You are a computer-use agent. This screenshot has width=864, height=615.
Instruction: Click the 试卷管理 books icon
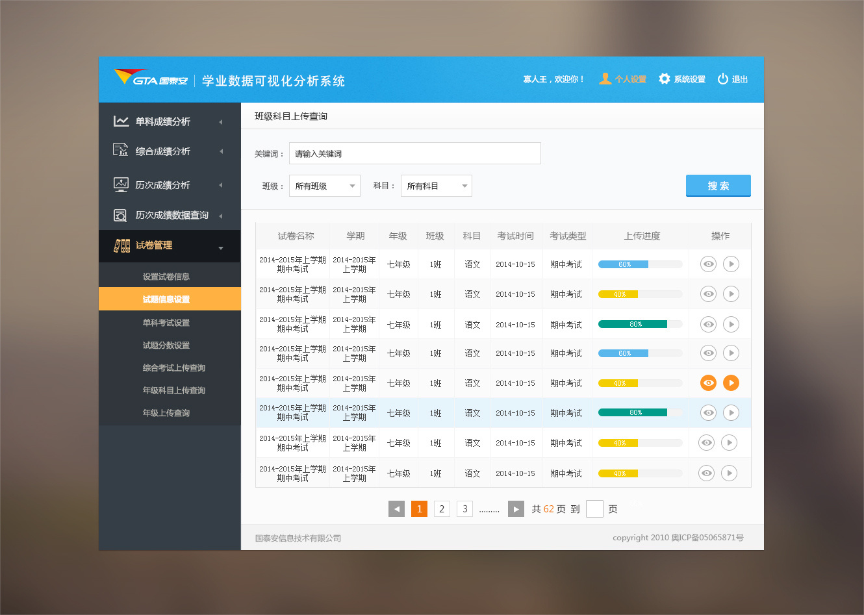(x=121, y=246)
